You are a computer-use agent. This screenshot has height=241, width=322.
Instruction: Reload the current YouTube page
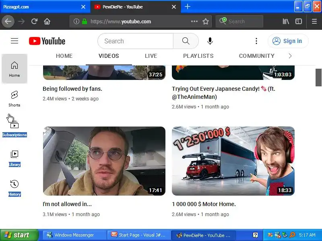point(34,21)
